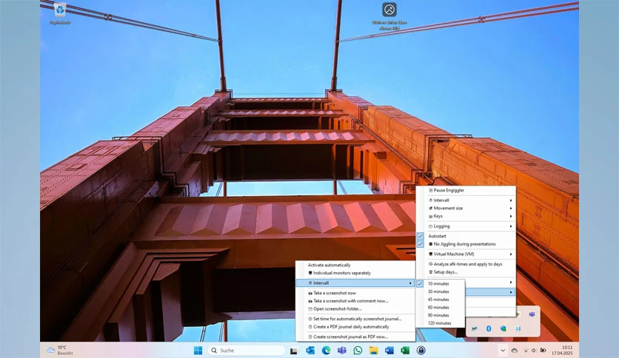This screenshot has width=619, height=358.
Task: Choose Take a screenshot with comment now...
Action: pyautogui.click(x=355, y=301)
